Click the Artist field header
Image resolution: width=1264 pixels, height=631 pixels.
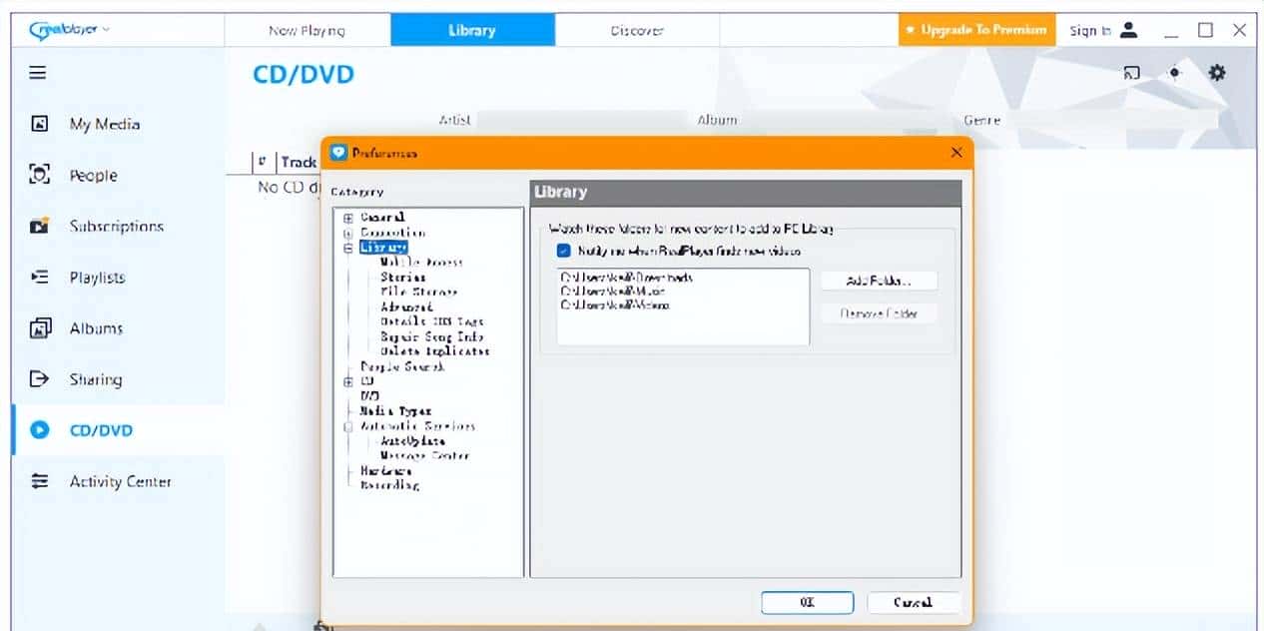pyautogui.click(x=454, y=120)
